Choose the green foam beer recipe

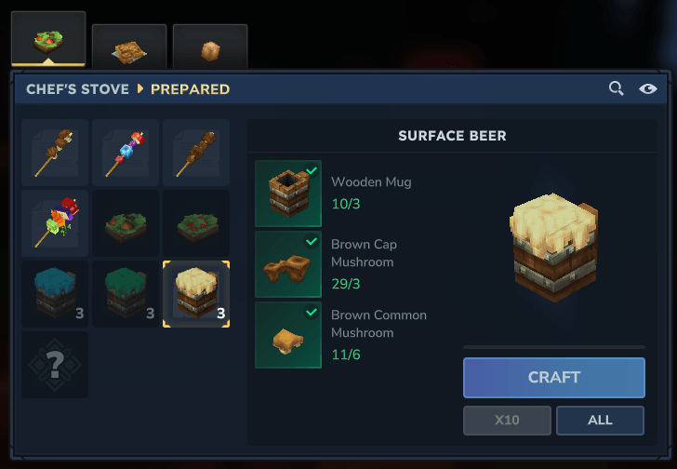pos(126,294)
